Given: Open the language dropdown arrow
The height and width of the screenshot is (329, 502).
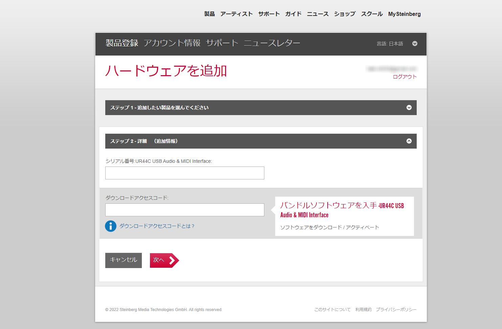Looking at the screenshot, I should tap(415, 44).
